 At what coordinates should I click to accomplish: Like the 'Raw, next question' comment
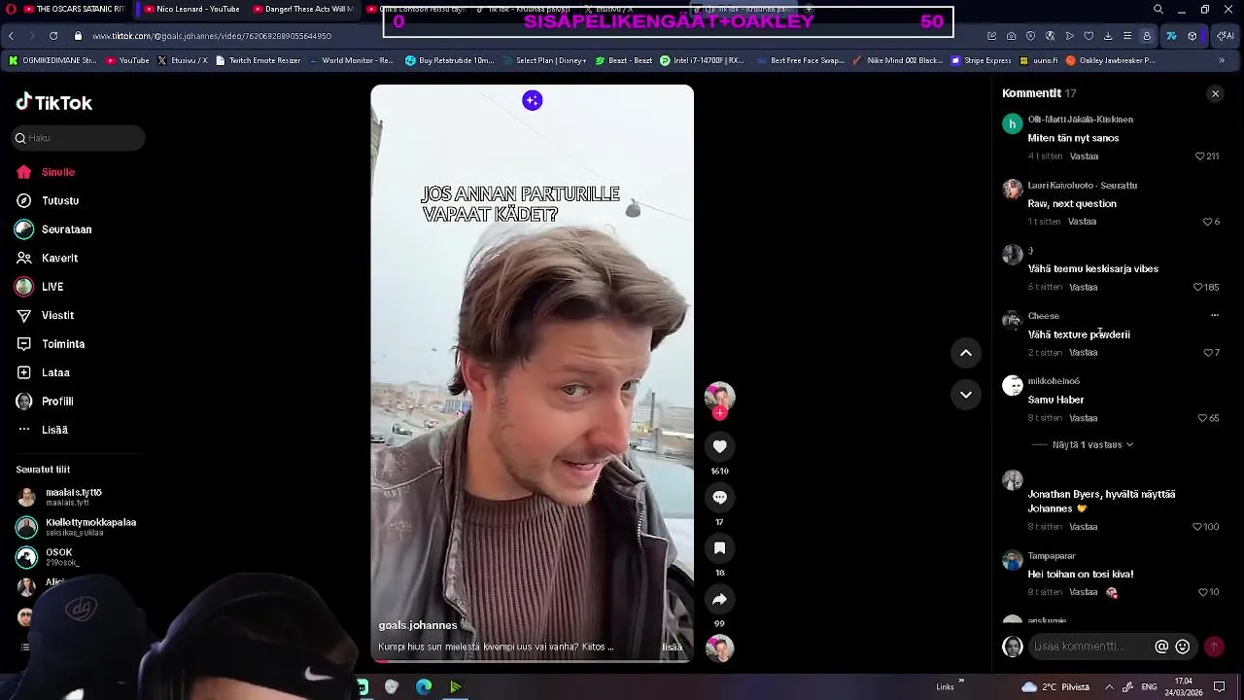[x=1210, y=222]
